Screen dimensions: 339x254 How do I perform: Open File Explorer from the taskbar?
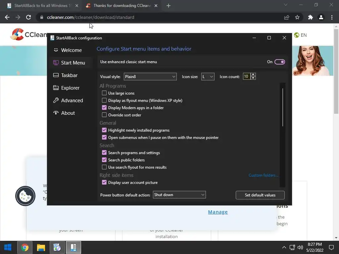(41, 247)
